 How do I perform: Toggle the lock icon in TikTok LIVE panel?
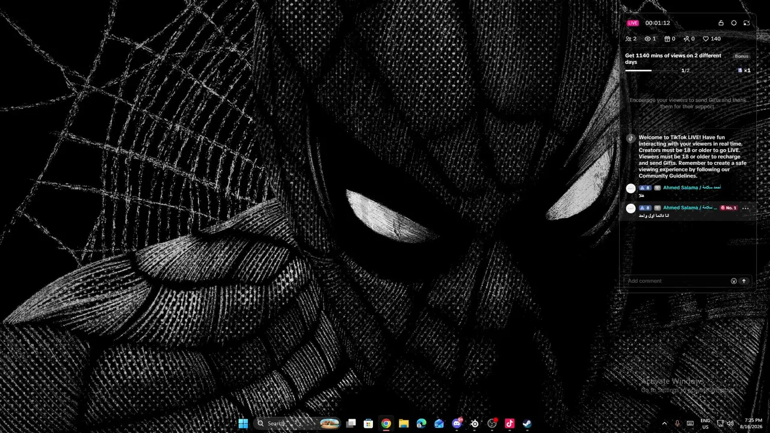(721, 23)
